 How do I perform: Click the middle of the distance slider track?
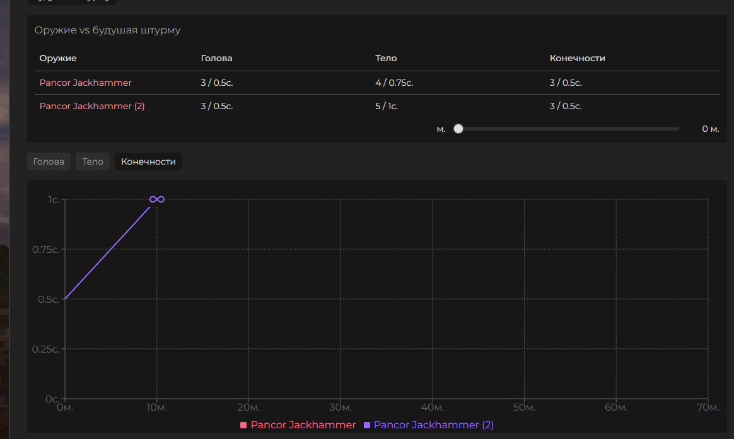click(x=568, y=129)
